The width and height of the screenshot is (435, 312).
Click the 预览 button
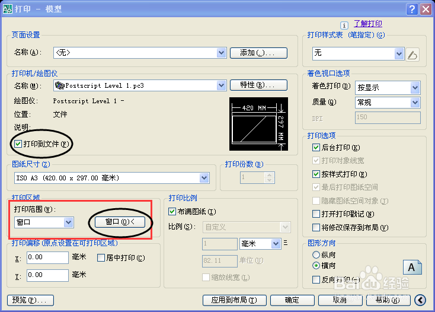30,300
